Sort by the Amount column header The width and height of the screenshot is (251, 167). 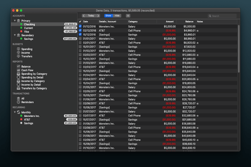tap(167, 22)
